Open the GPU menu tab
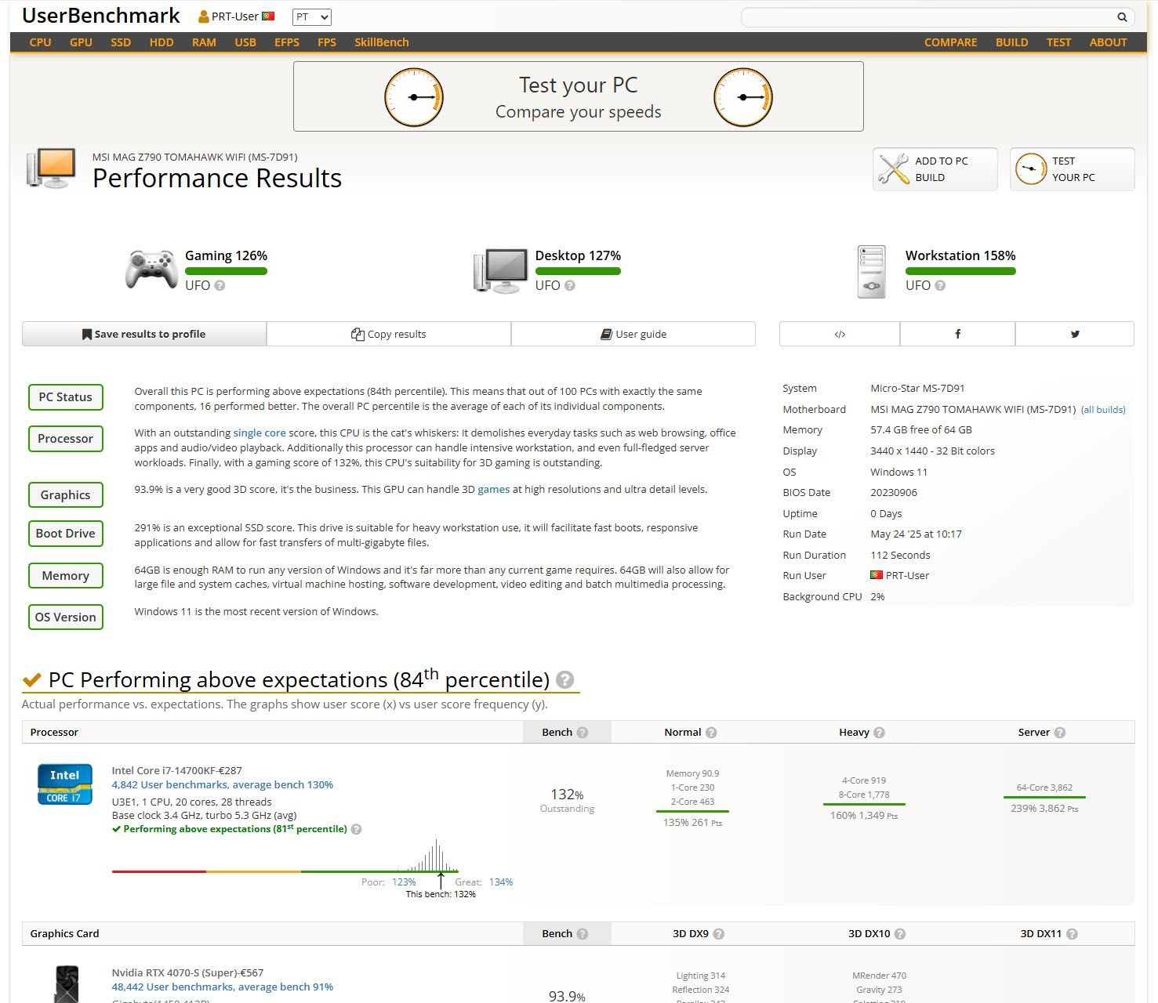Screen dimensions: 1158x1003 (81, 42)
